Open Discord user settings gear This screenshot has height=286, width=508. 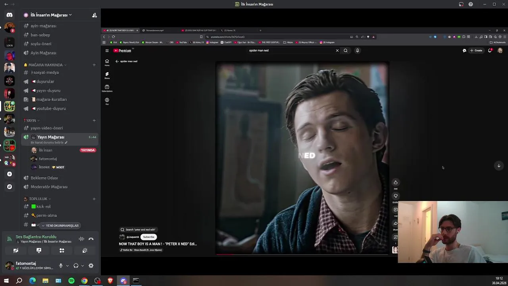point(91,266)
